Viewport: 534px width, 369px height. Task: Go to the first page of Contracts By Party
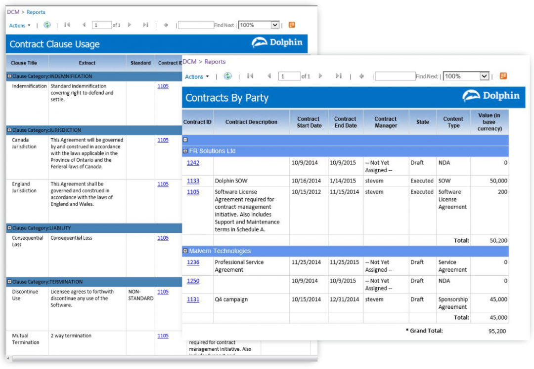[250, 76]
